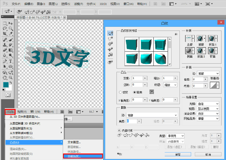Click the foreground color swatch
Viewport: 226px width, 160px height.
6,85
